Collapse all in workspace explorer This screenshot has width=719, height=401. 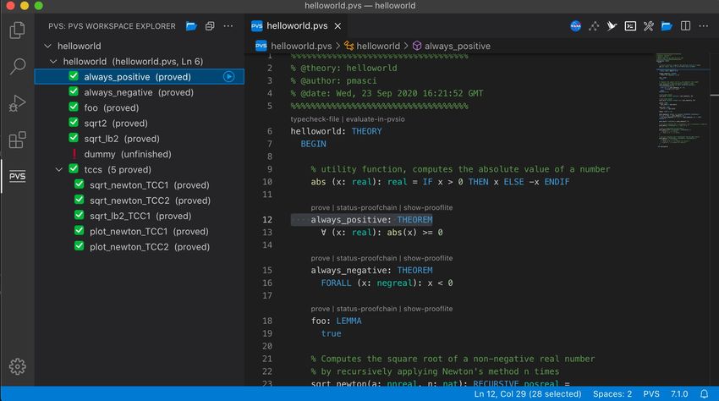pos(210,26)
